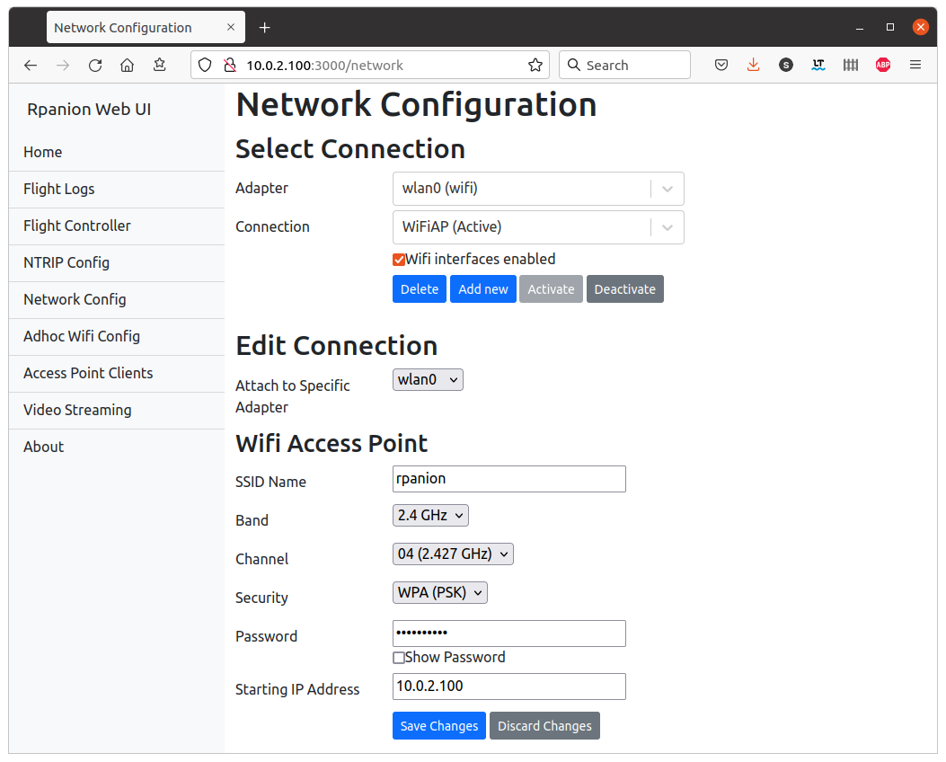
Task: Bookmark this page with the star icon
Action: (535, 66)
